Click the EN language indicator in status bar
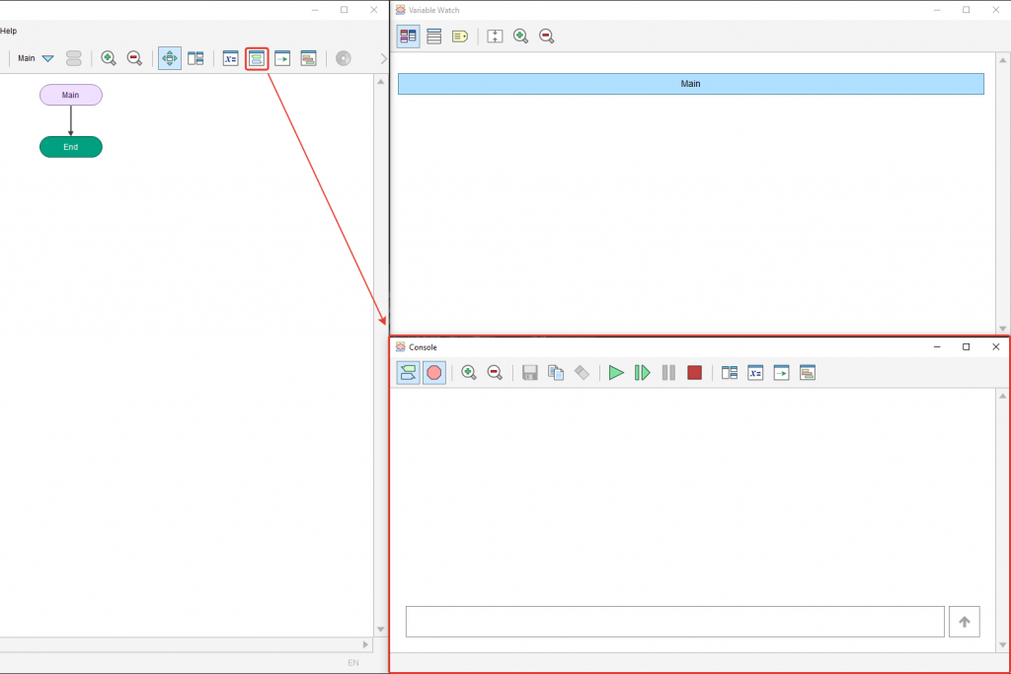Viewport: 1011px width, 674px height. click(x=353, y=662)
